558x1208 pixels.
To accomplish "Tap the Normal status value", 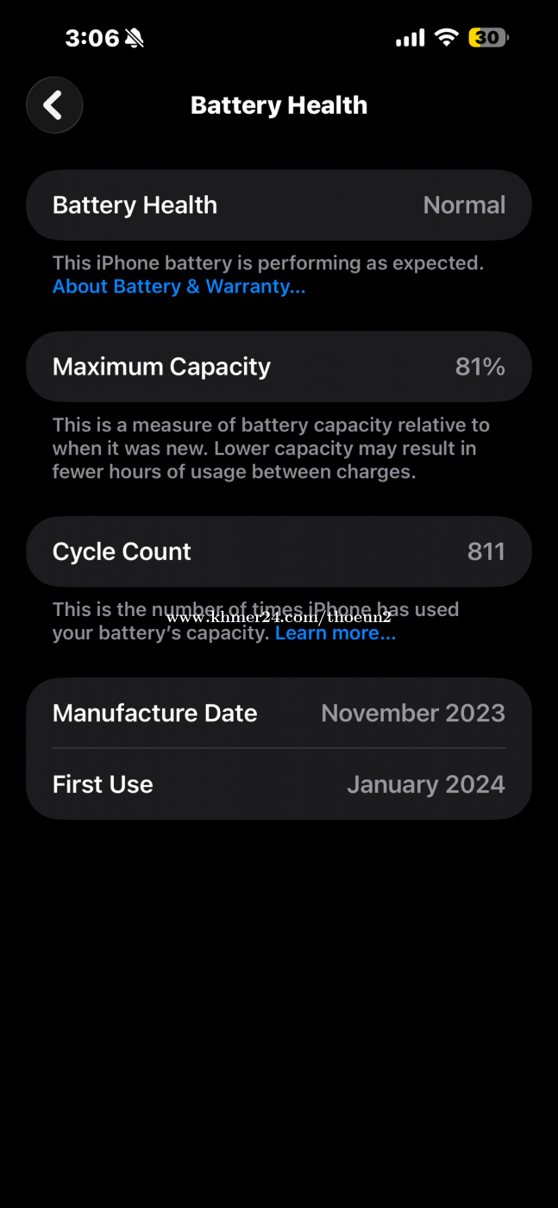I will pyautogui.click(x=464, y=205).
